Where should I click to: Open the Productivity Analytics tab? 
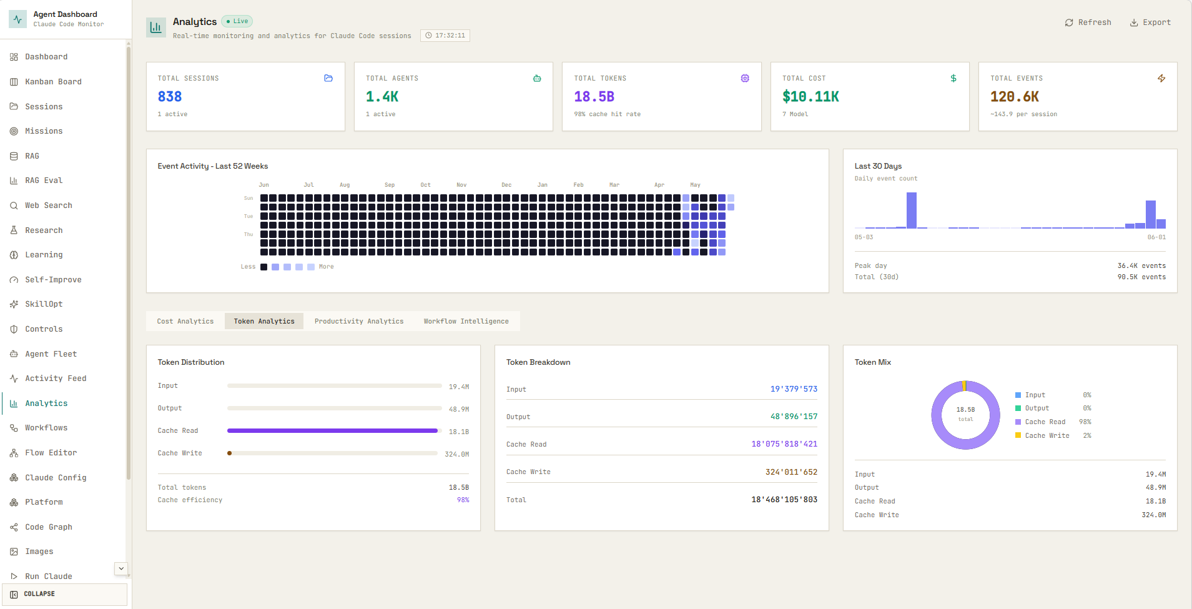(359, 321)
